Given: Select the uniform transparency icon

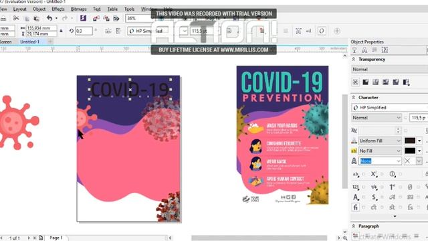Looking at the screenshot, I should (x=366, y=82).
